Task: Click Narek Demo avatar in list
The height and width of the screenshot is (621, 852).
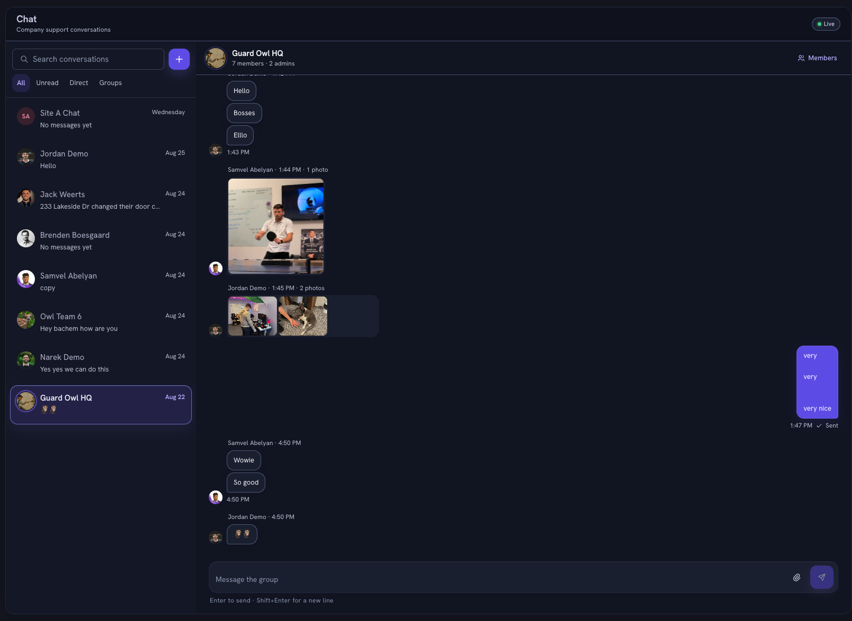Action: click(x=26, y=360)
